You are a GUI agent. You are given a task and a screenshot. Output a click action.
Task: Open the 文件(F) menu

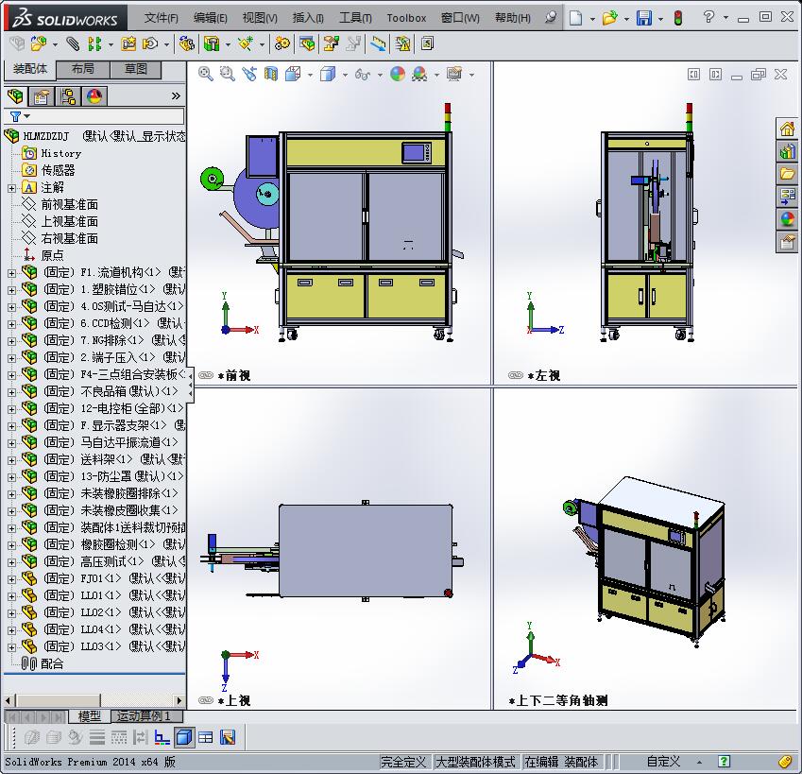(161, 18)
